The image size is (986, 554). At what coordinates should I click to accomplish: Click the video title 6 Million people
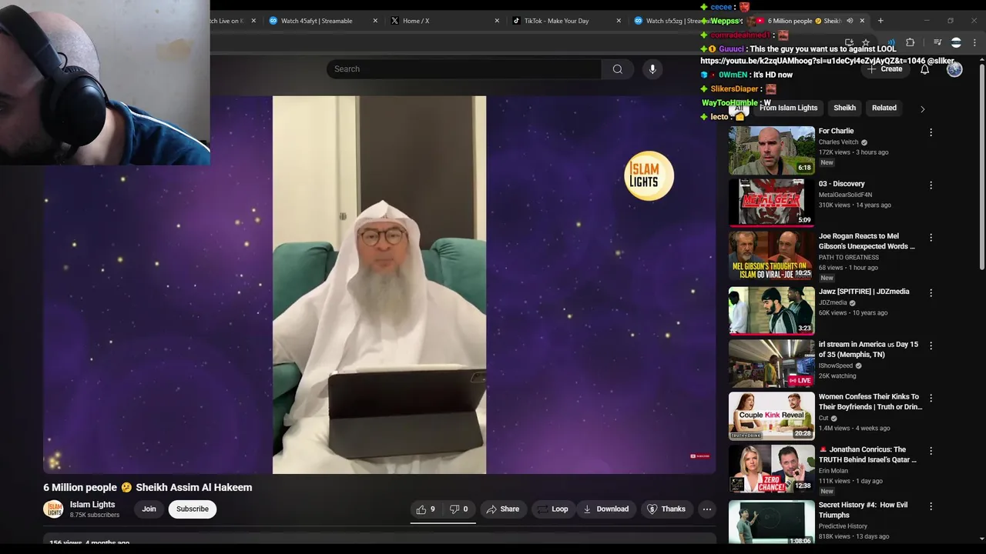click(148, 487)
